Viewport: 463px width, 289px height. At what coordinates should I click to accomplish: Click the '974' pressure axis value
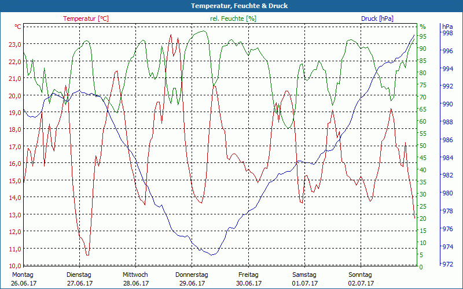click(447, 247)
